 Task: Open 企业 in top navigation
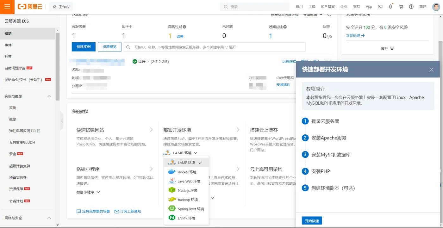(x=344, y=7)
